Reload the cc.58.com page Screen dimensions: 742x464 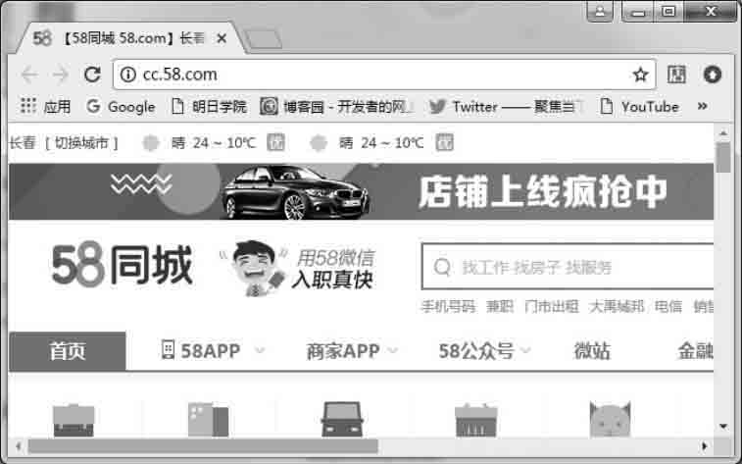pos(92,75)
